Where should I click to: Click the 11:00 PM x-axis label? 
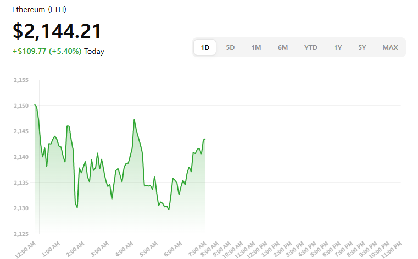pos(392,248)
